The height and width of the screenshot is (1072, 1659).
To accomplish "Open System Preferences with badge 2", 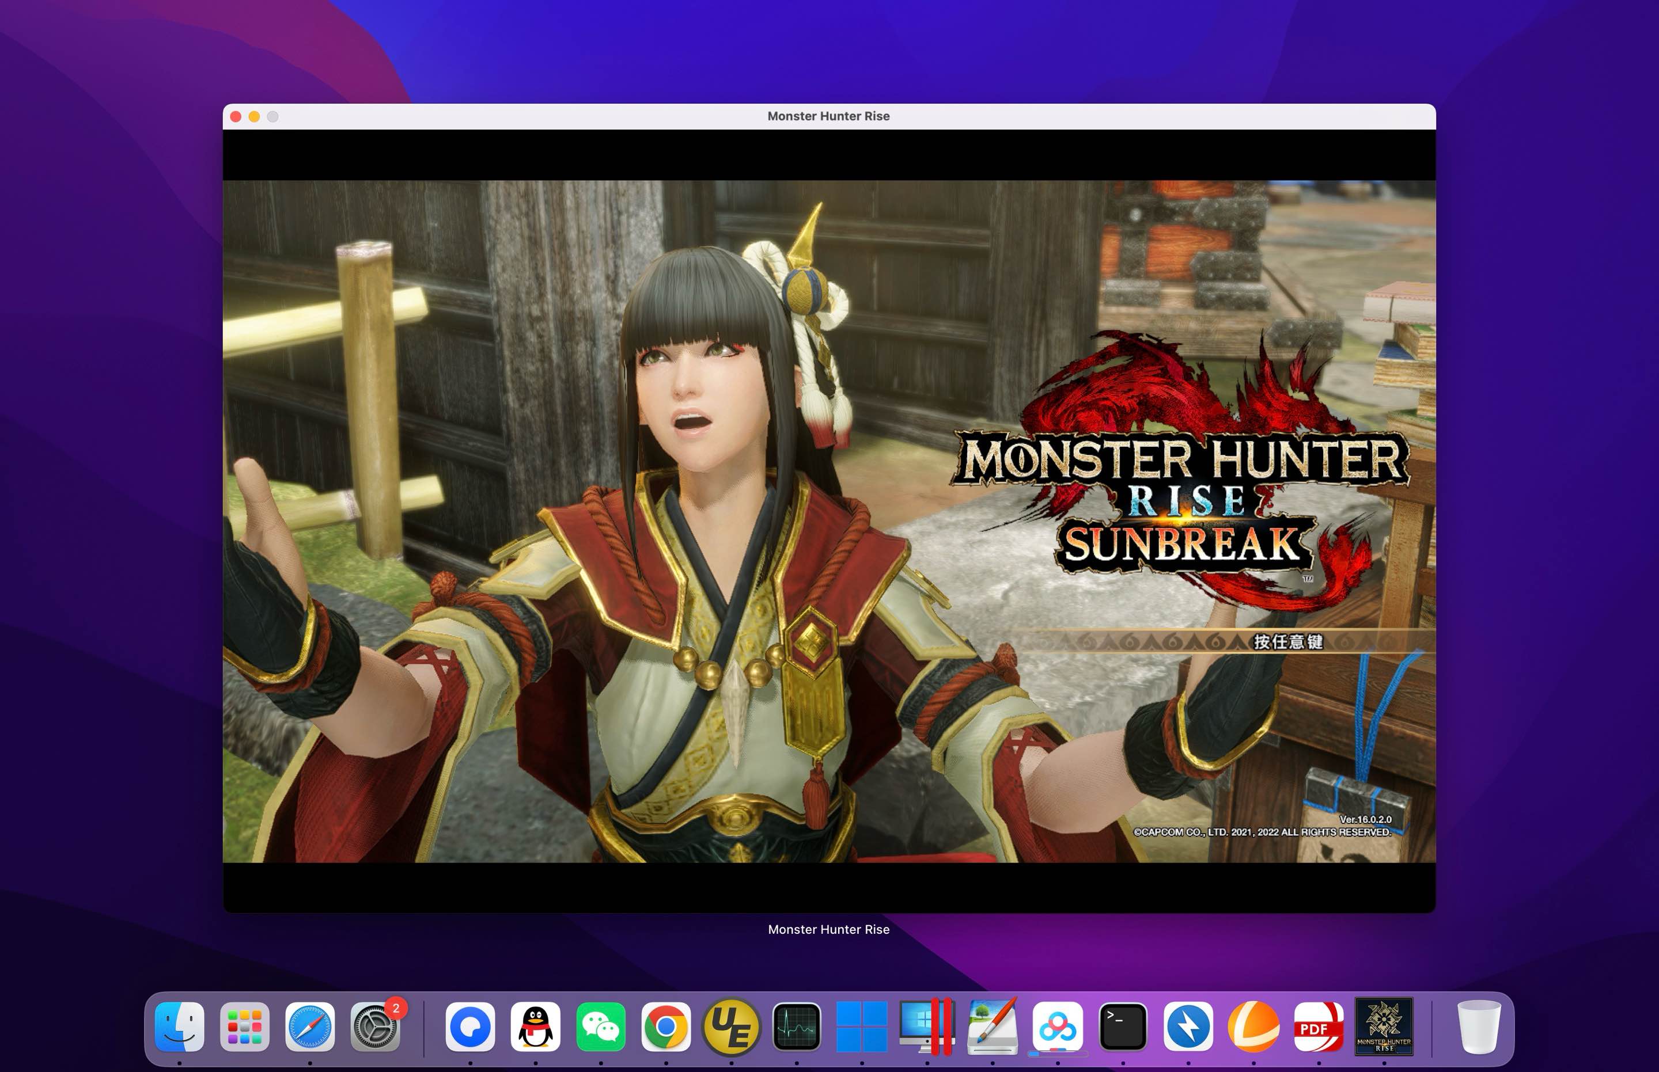I will 376,1026.
